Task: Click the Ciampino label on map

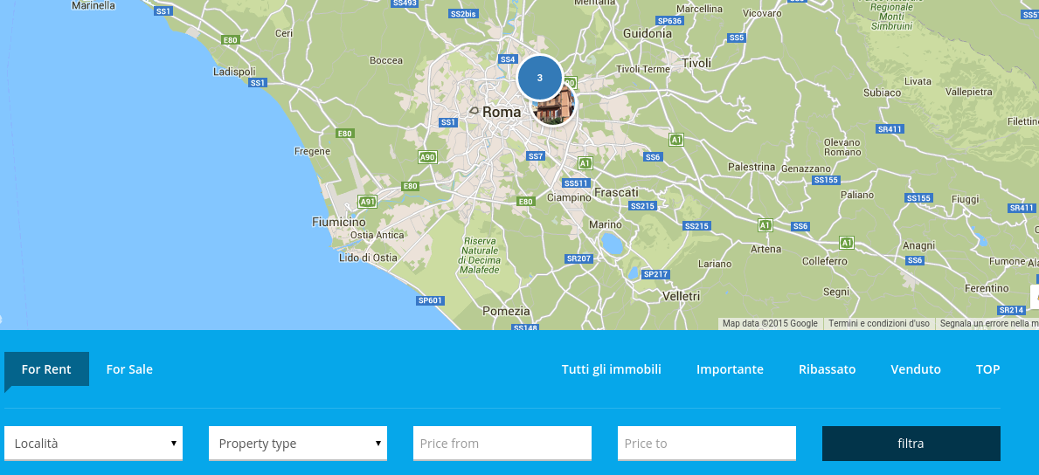Action: [569, 196]
